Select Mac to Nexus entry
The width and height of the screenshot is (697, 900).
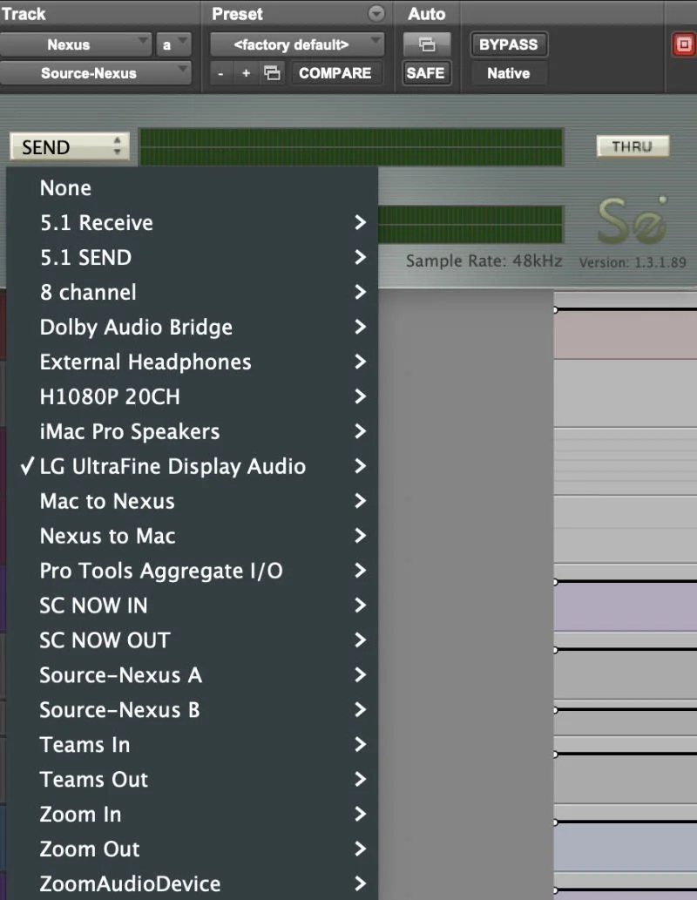(193, 500)
